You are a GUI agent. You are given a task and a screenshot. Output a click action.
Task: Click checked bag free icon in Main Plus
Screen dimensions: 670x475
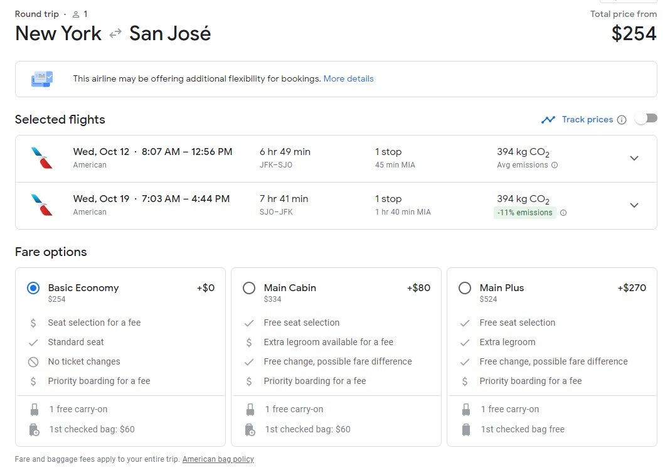click(466, 429)
